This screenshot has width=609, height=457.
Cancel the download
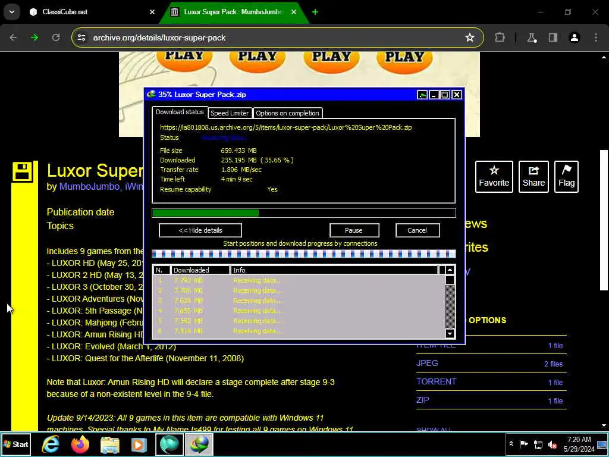pos(417,230)
